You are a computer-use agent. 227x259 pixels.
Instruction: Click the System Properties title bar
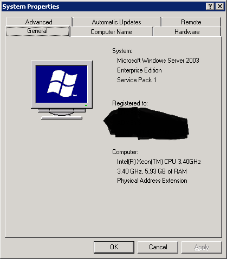pos(103,6)
